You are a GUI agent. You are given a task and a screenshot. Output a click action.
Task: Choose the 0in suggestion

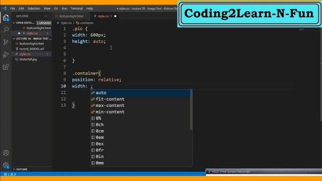140,156
